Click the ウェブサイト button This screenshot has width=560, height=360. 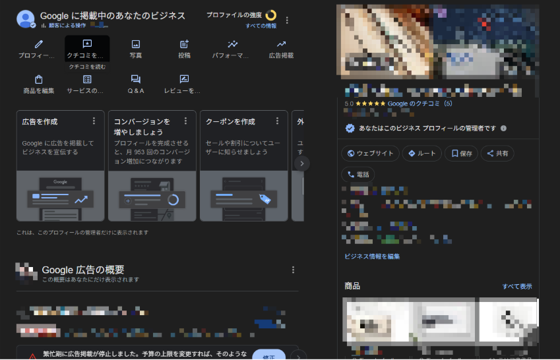(x=370, y=153)
